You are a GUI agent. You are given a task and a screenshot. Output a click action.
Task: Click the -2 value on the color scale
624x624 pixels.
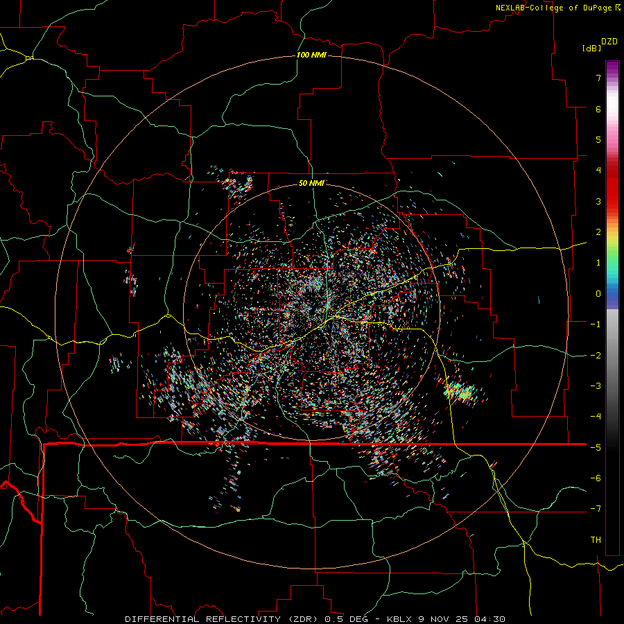click(x=596, y=356)
